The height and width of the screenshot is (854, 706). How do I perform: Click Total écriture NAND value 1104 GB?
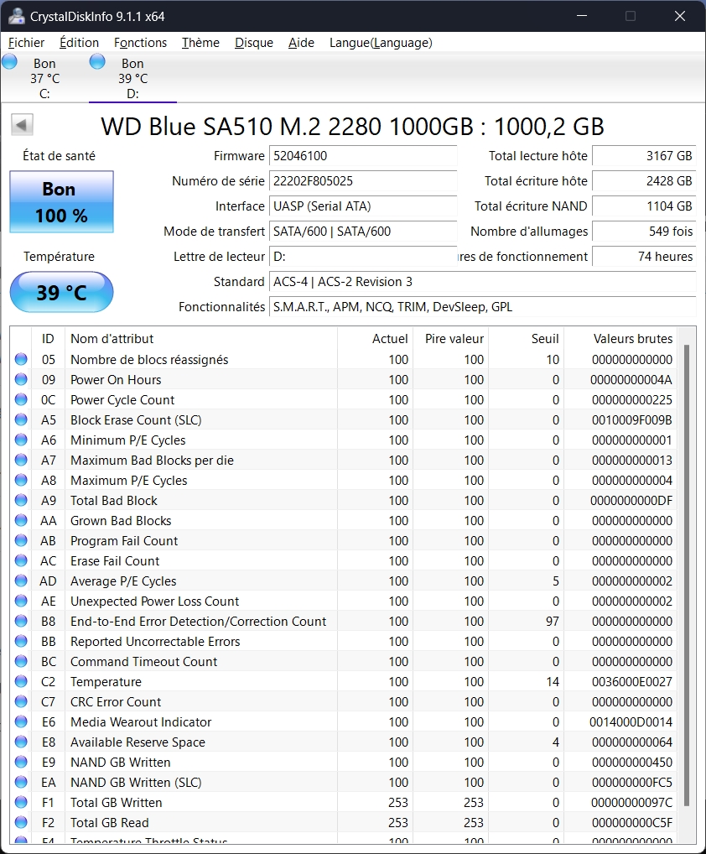[644, 206]
